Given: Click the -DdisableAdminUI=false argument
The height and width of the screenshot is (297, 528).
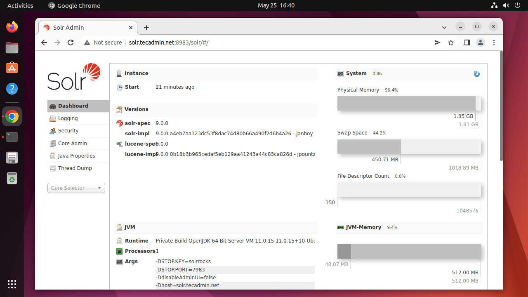Looking at the screenshot, I should pyautogui.click(x=186, y=278).
